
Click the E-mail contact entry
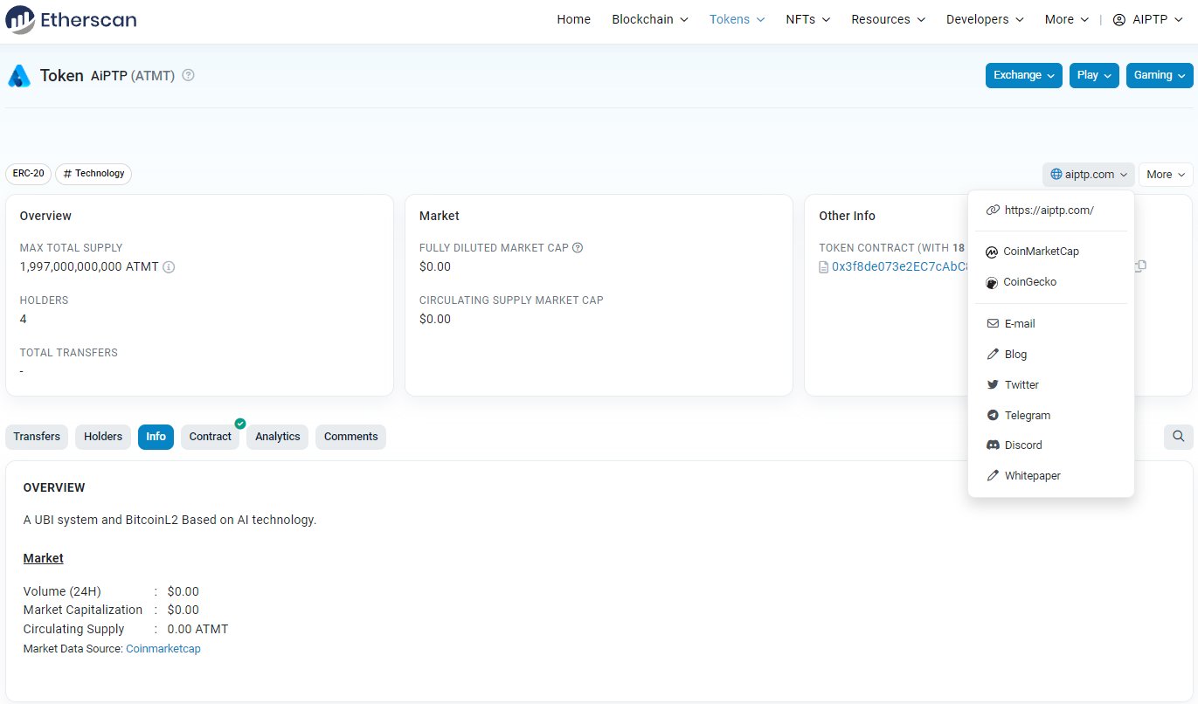tap(1018, 323)
